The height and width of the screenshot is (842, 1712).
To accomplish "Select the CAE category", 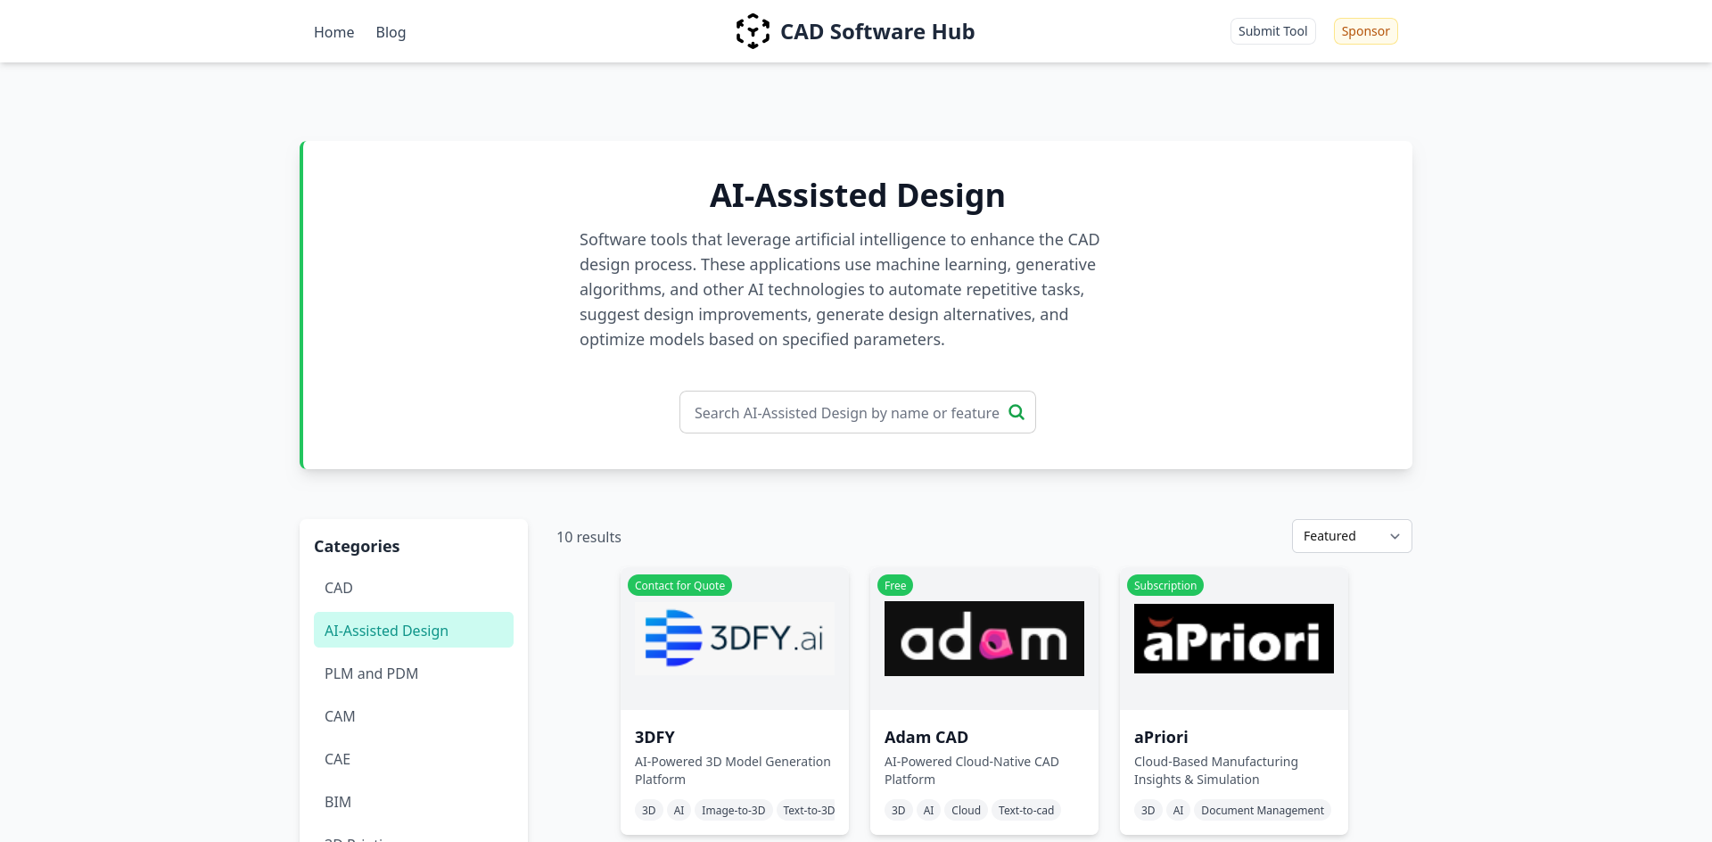I will pyautogui.click(x=414, y=759).
